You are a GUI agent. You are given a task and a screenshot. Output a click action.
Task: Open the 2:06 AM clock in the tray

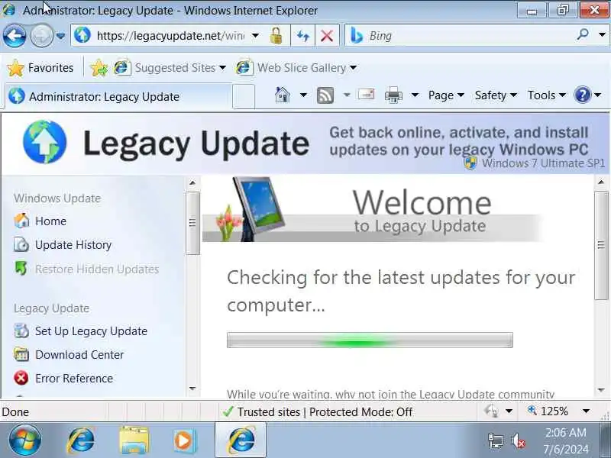click(x=566, y=441)
